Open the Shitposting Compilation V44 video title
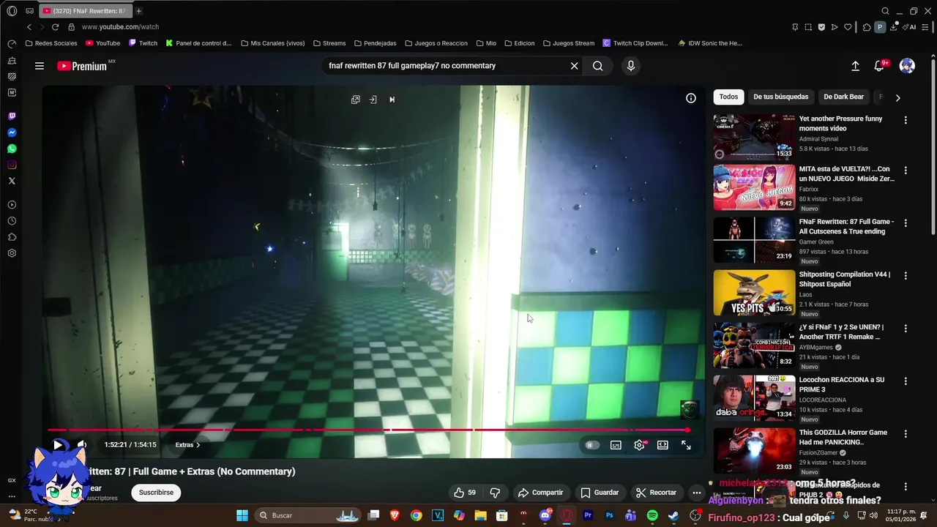Image resolution: width=937 pixels, height=527 pixels. tap(845, 279)
